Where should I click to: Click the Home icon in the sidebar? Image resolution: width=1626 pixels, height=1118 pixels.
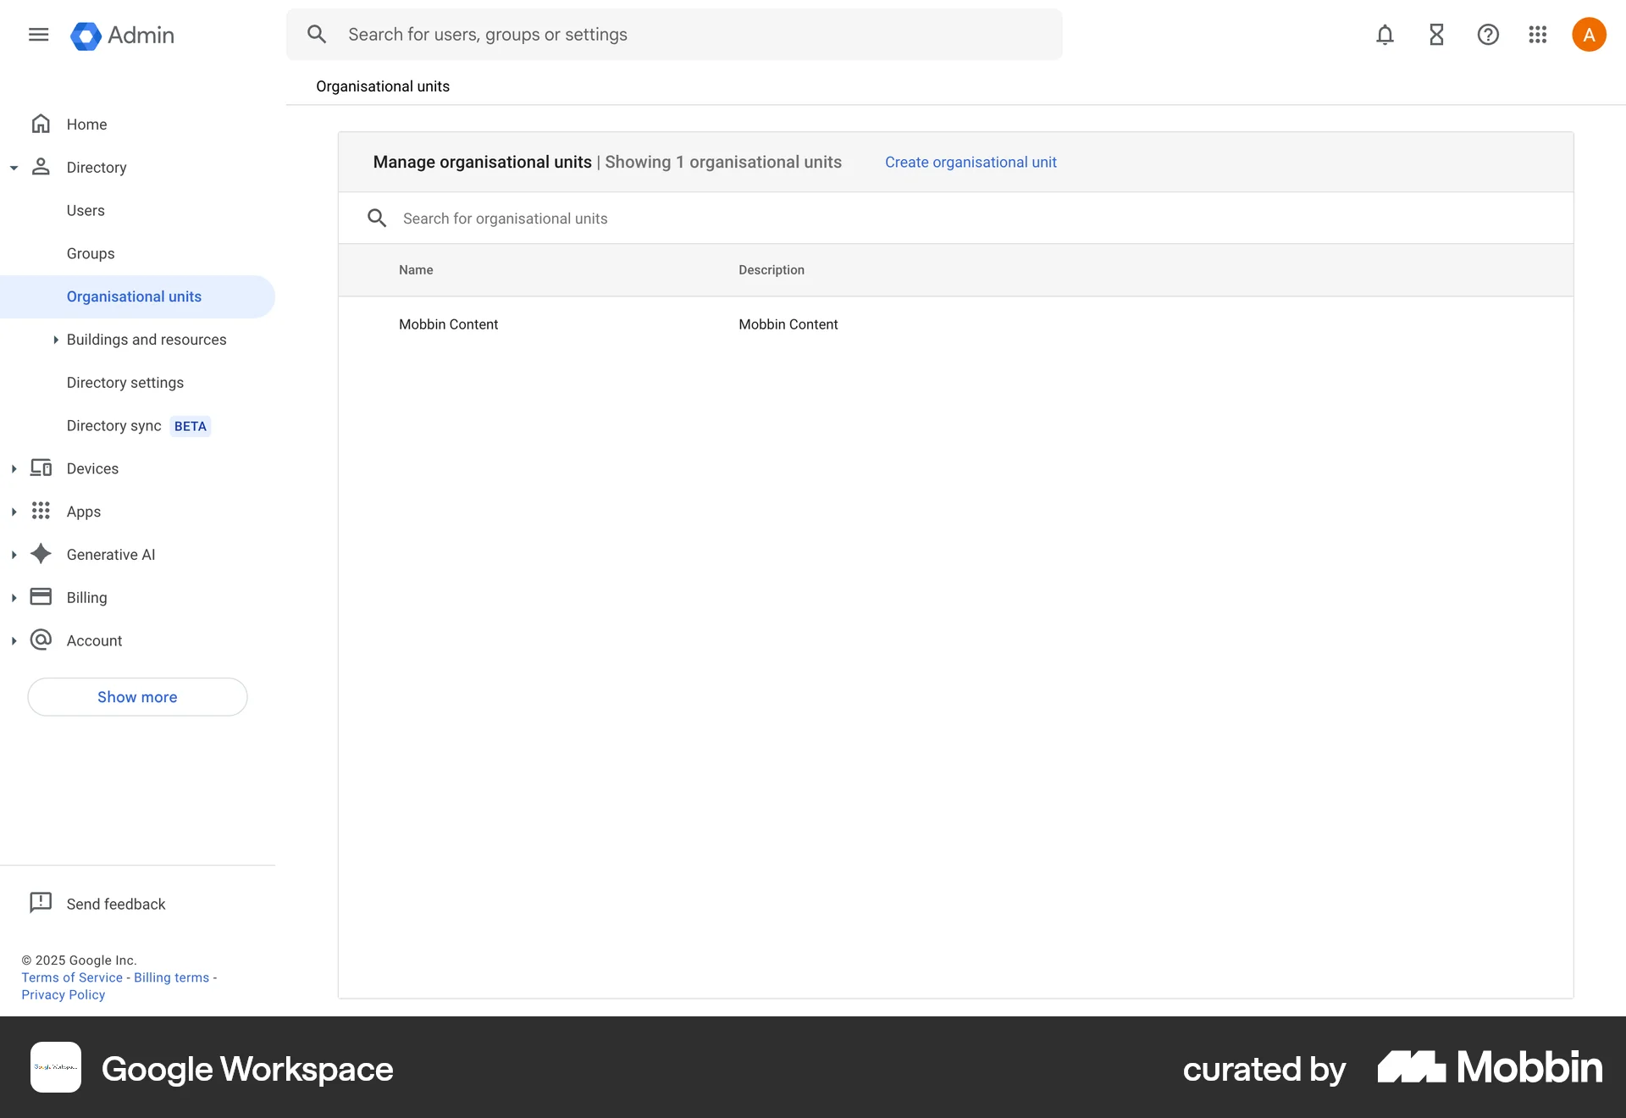click(x=41, y=124)
